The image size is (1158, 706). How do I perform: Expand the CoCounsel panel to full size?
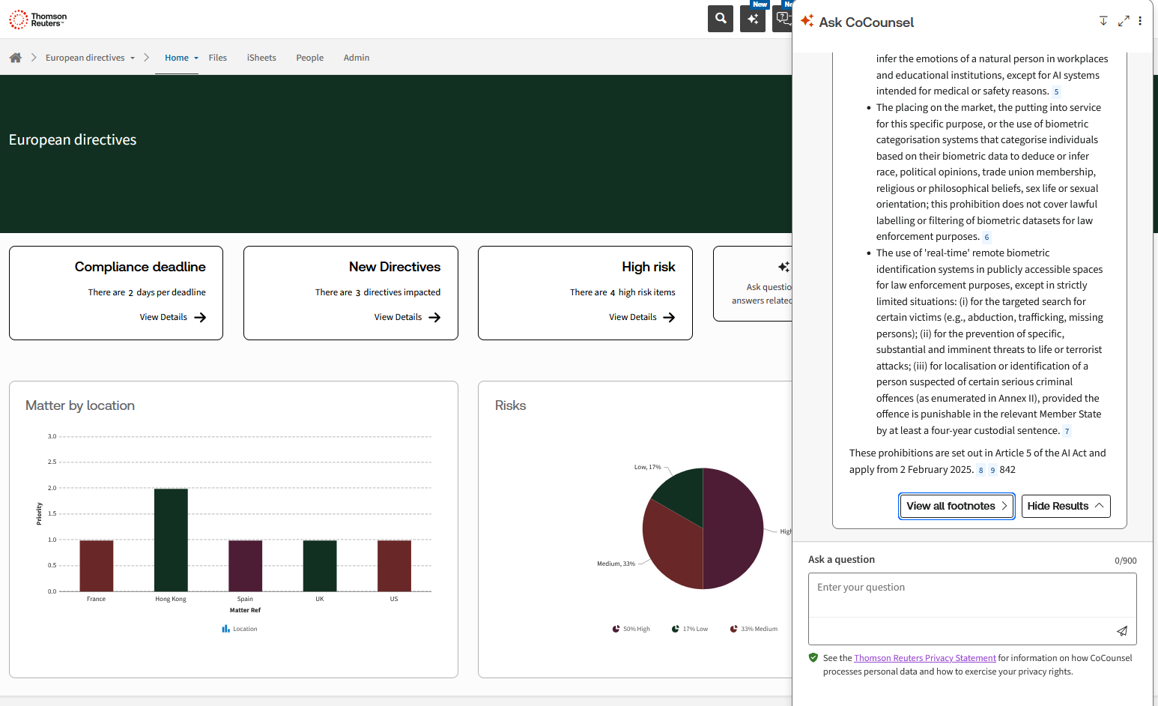(1123, 22)
